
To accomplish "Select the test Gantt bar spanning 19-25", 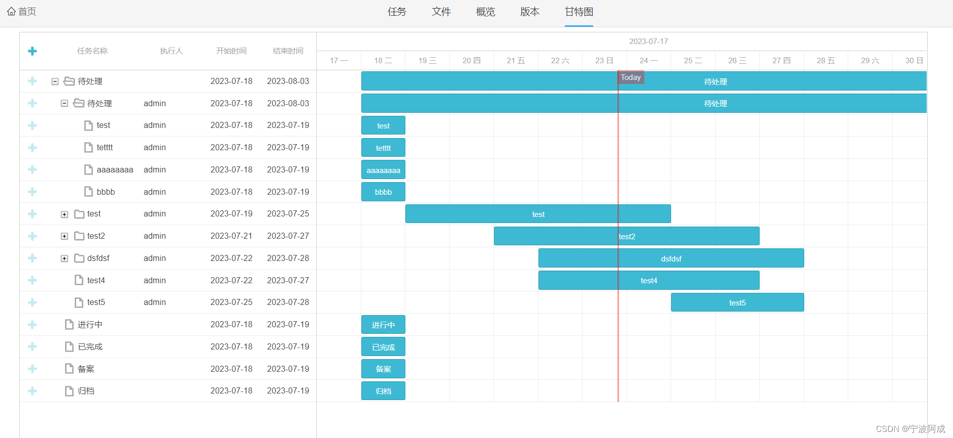I will 538,214.
